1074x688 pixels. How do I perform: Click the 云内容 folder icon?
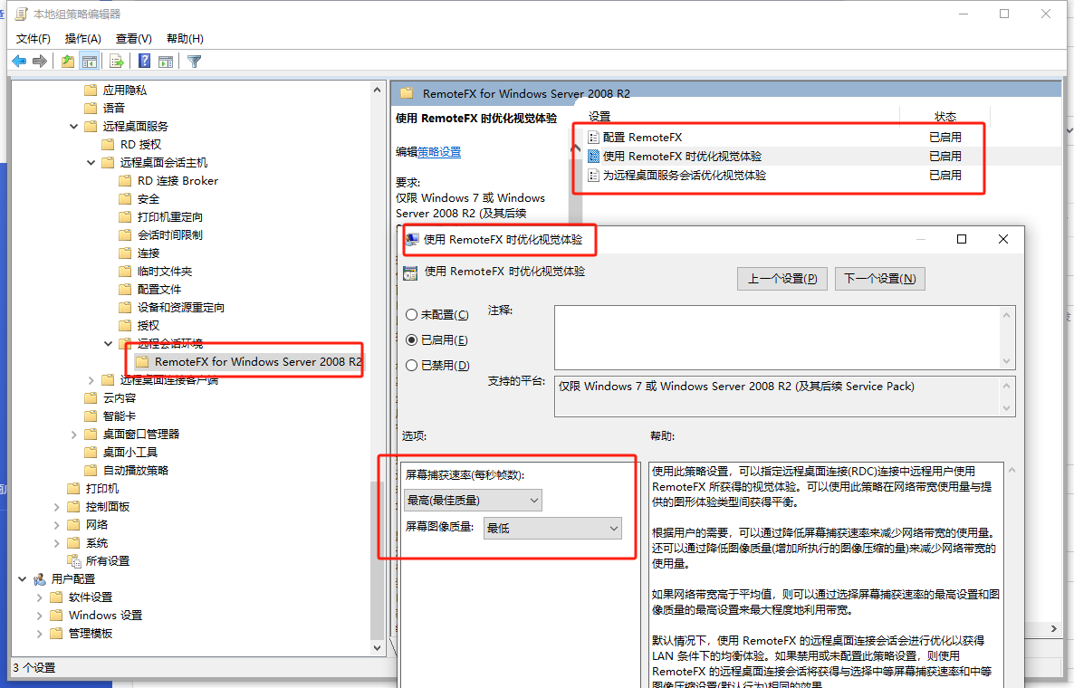[91, 398]
